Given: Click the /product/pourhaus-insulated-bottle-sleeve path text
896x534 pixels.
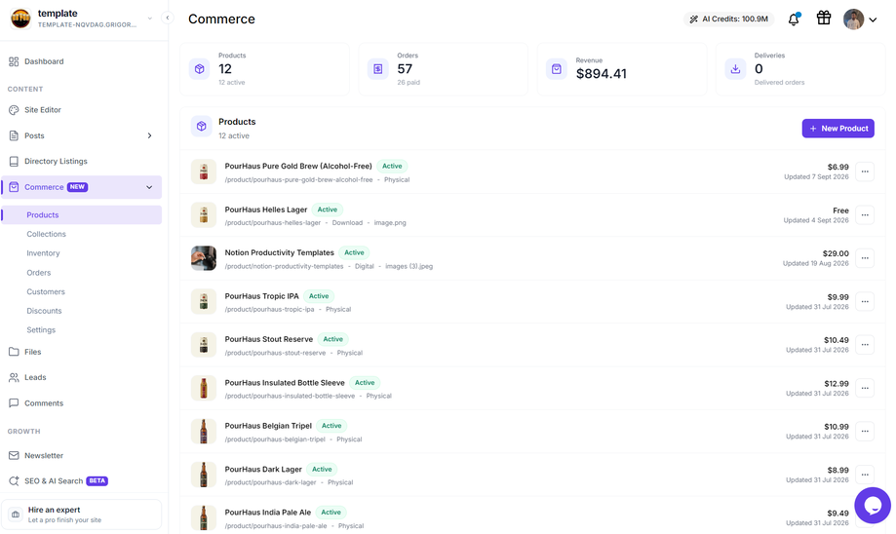Looking at the screenshot, I should [x=290, y=396].
